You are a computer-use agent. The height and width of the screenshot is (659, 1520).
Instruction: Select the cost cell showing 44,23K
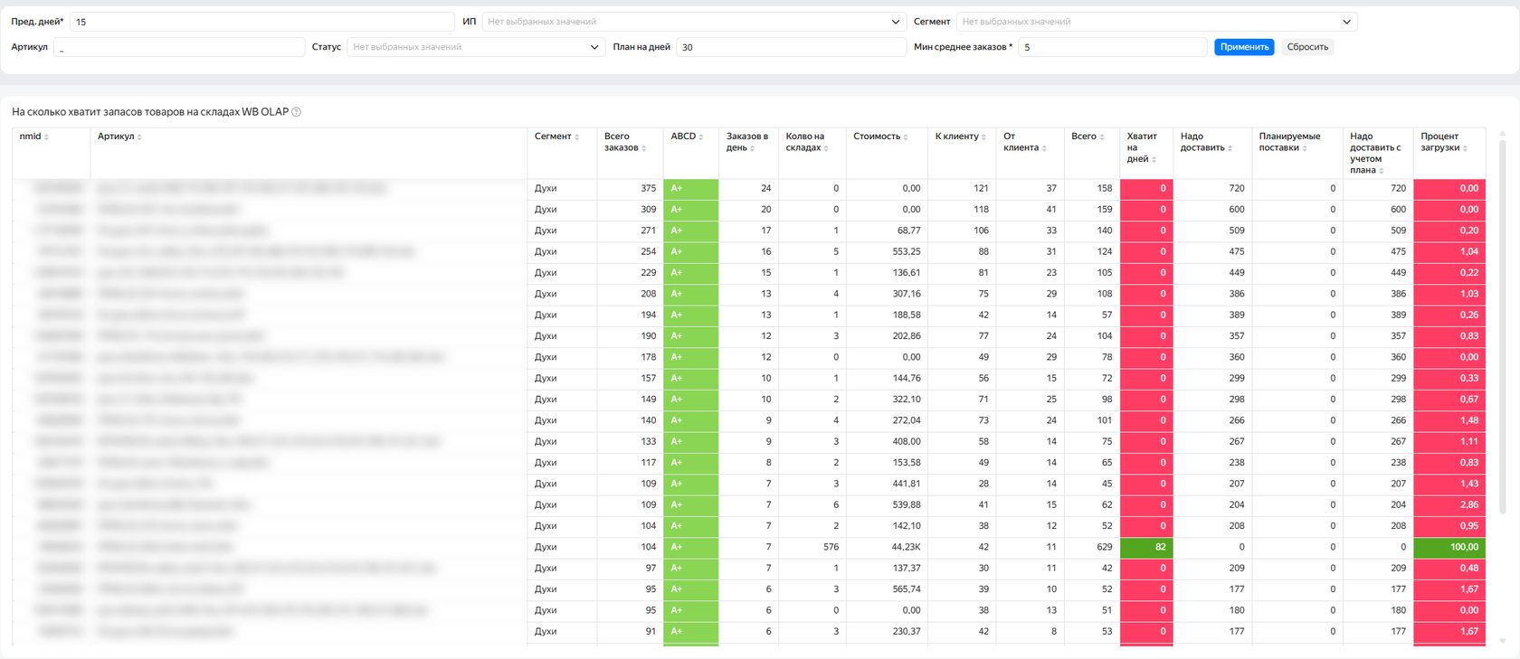click(887, 547)
